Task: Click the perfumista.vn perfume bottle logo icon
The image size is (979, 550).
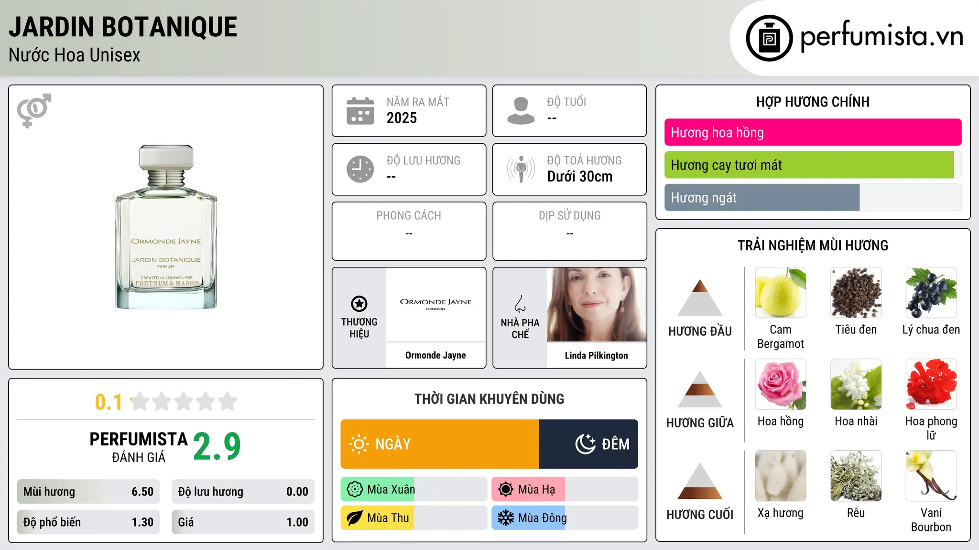Action: click(x=769, y=38)
